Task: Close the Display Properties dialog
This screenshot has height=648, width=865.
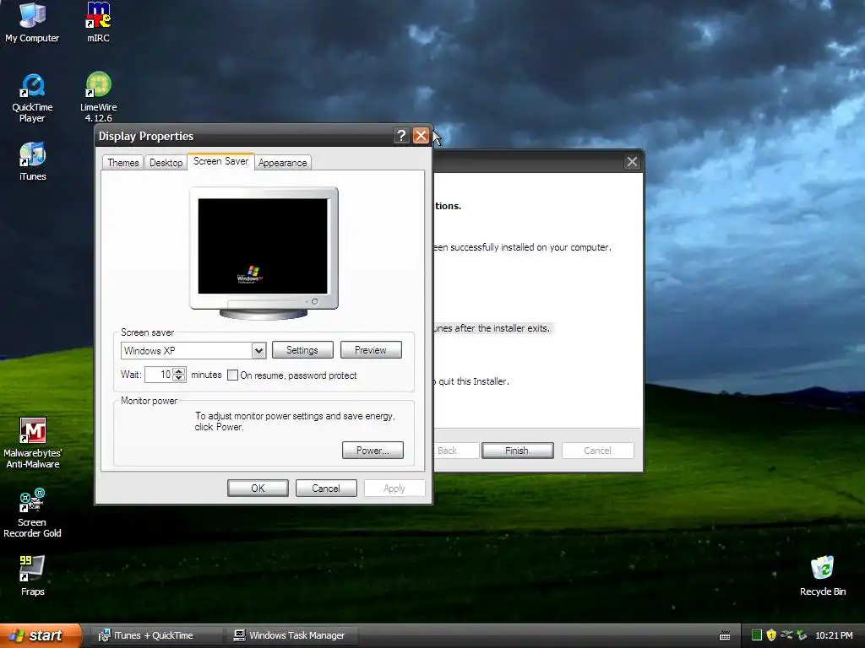Action: (421, 136)
